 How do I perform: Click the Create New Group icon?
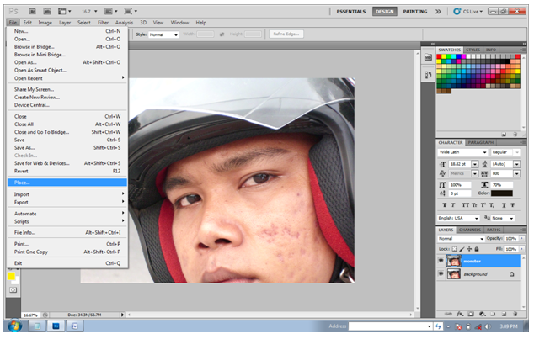coord(494,314)
